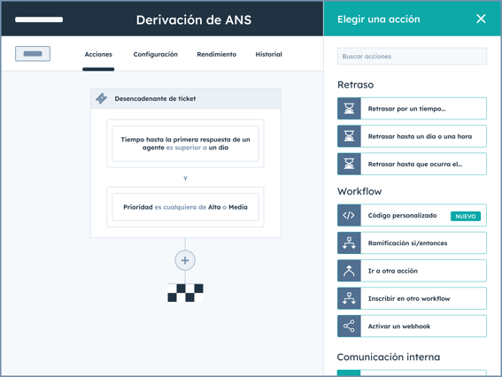Click the Buscar acciones search field

coord(412,57)
